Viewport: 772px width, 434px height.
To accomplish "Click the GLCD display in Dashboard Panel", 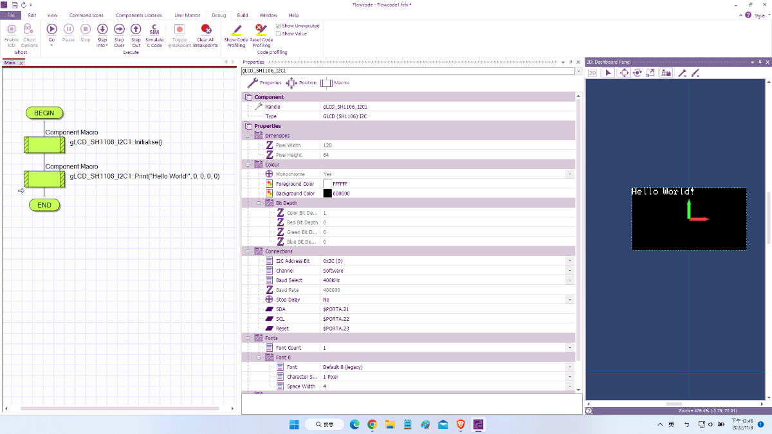I will (688, 219).
